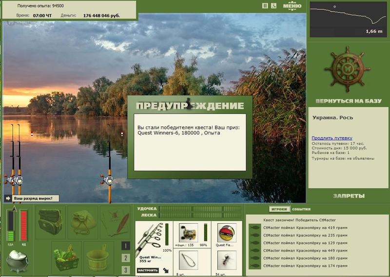Open the МЕНЮ gear menu
The image size is (390, 277).
292,6
